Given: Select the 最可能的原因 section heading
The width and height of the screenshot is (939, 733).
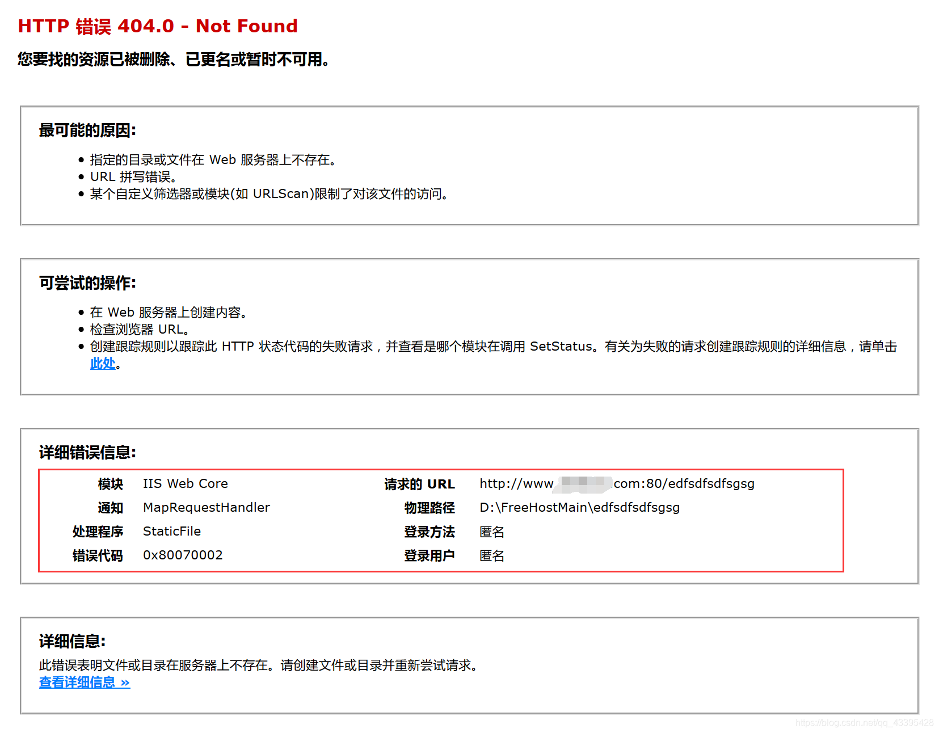Looking at the screenshot, I should (x=87, y=130).
